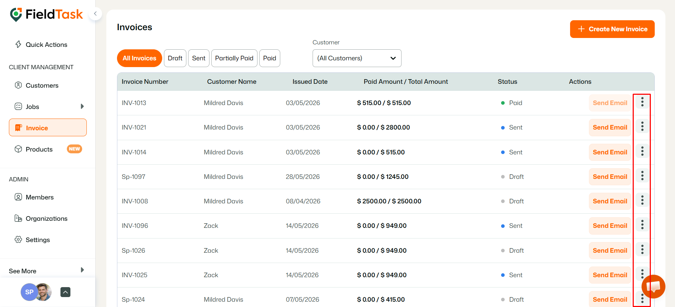Click the profile photo avatar
Screen dimensions: 675x307
pos(44,292)
